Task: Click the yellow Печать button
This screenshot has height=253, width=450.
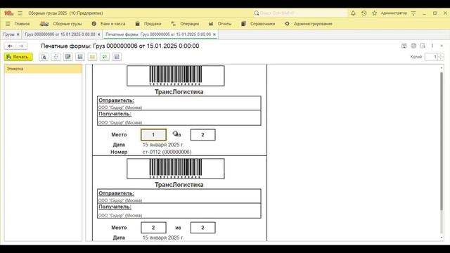Action: [18, 57]
